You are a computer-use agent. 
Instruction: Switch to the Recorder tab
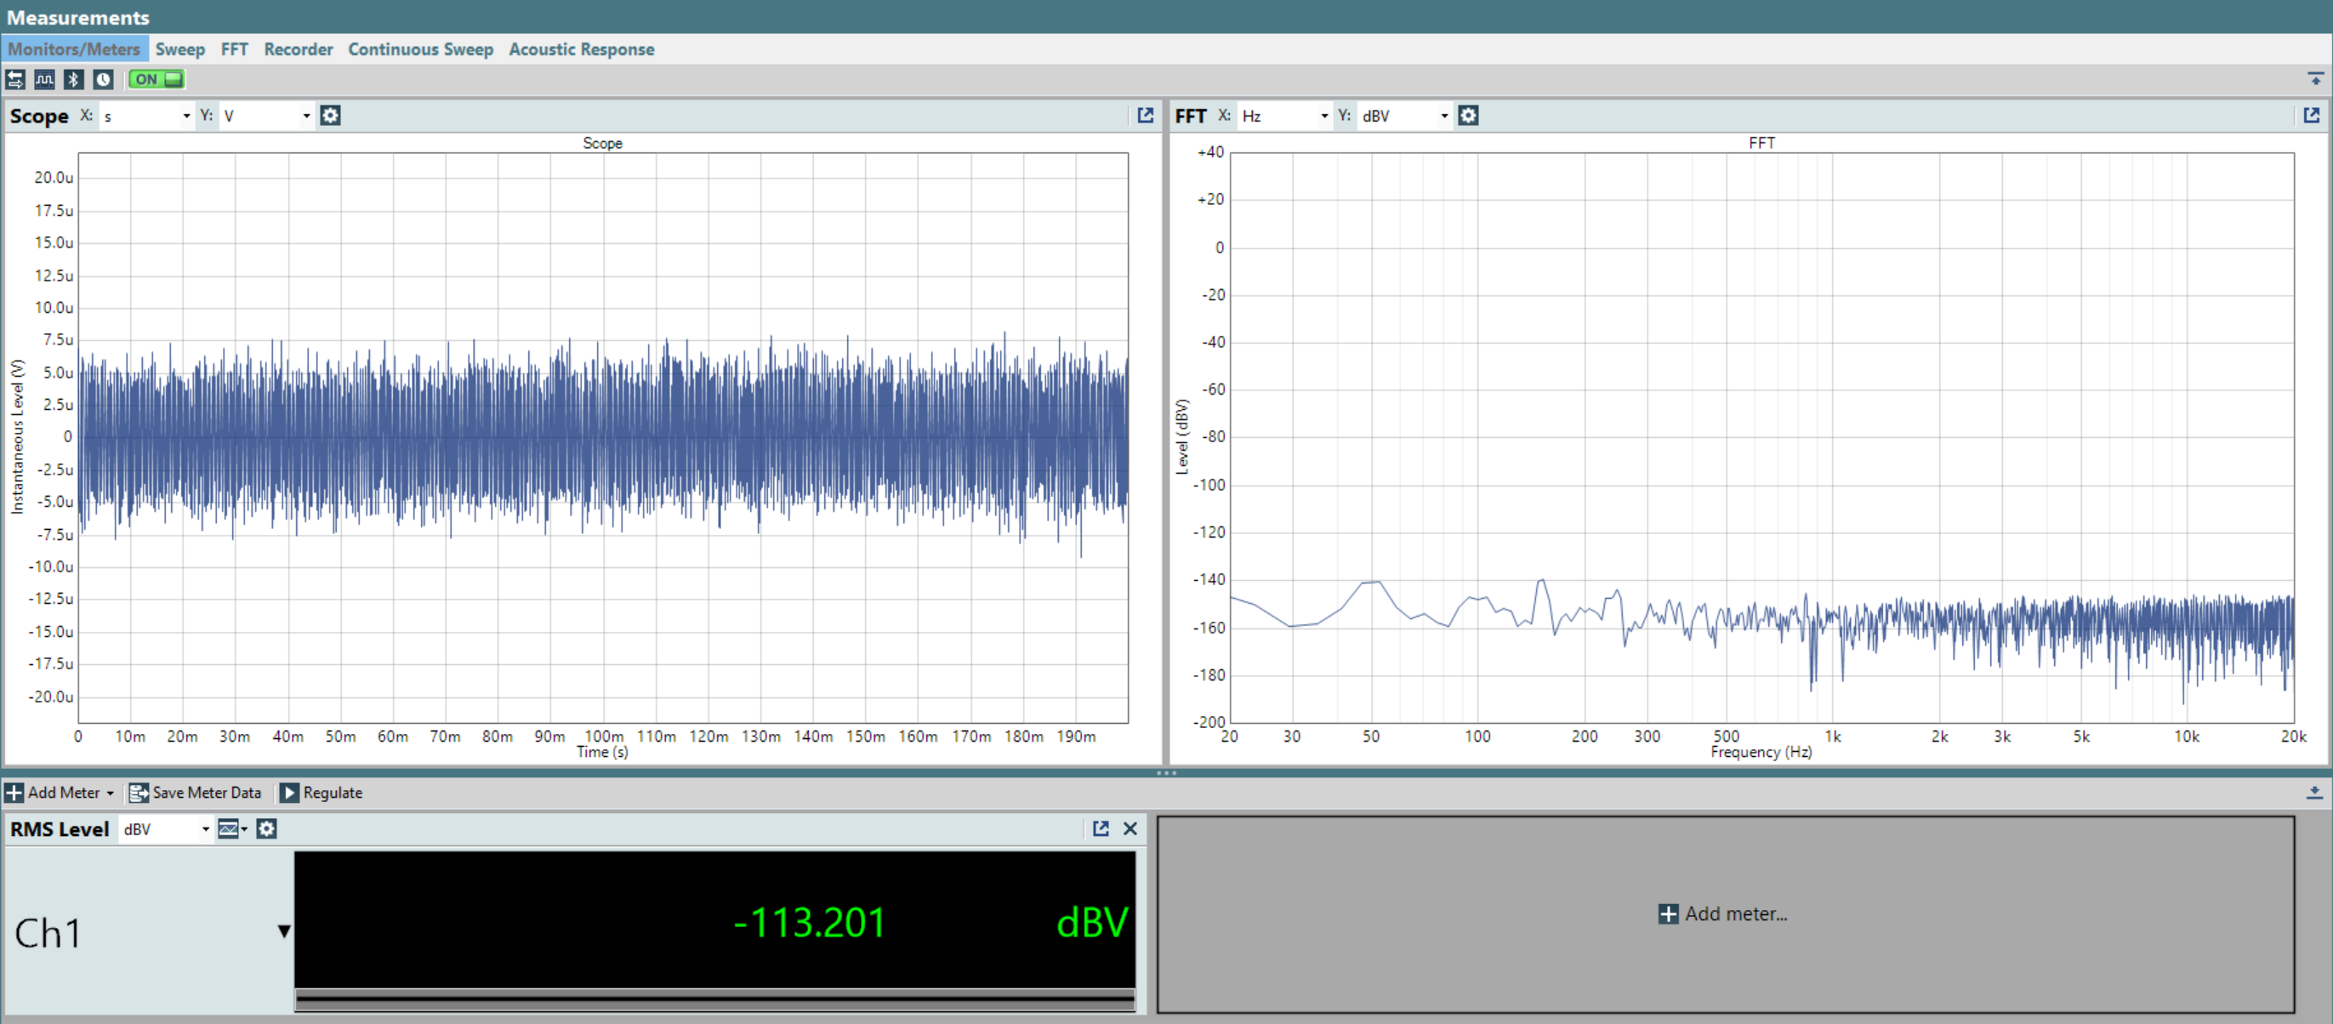coord(298,48)
